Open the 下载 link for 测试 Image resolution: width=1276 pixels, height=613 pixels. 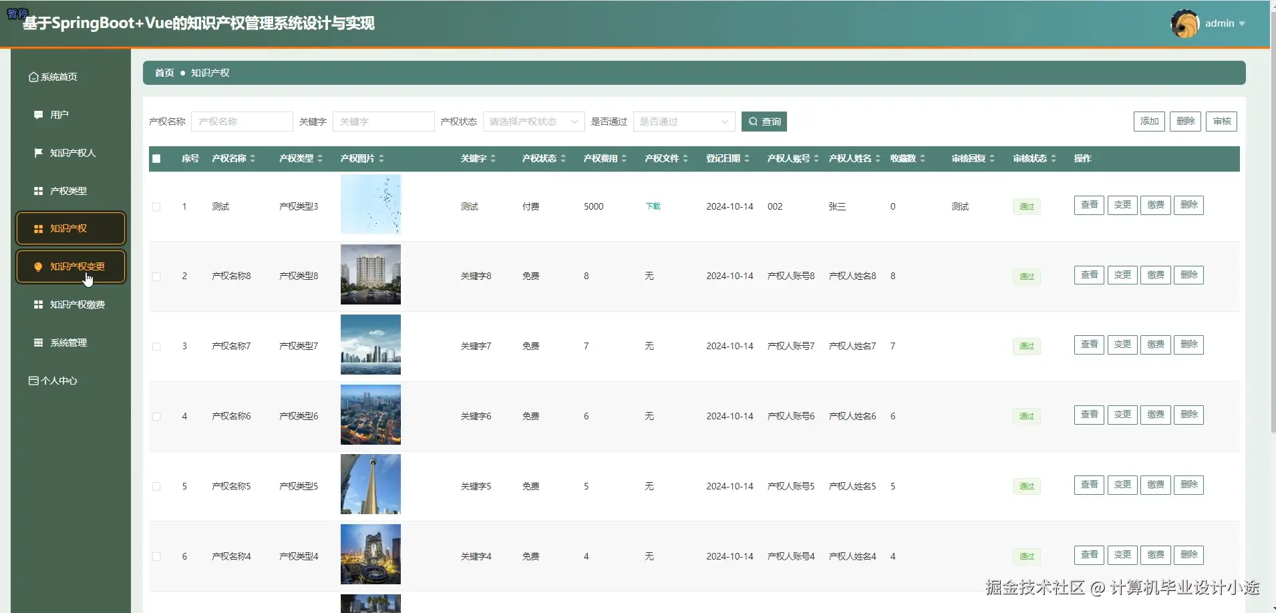(653, 206)
